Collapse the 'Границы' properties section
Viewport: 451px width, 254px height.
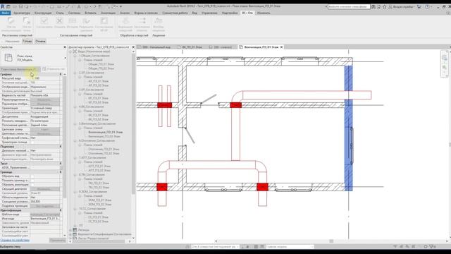[61, 172]
